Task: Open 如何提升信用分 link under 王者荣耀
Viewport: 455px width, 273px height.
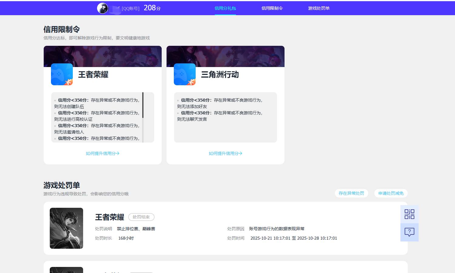Action: (103, 153)
